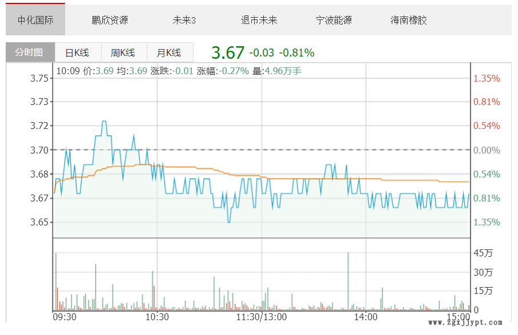The height and width of the screenshot is (335, 518).
Task: Click the 10:09 hover time readout
Action: click(x=68, y=71)
